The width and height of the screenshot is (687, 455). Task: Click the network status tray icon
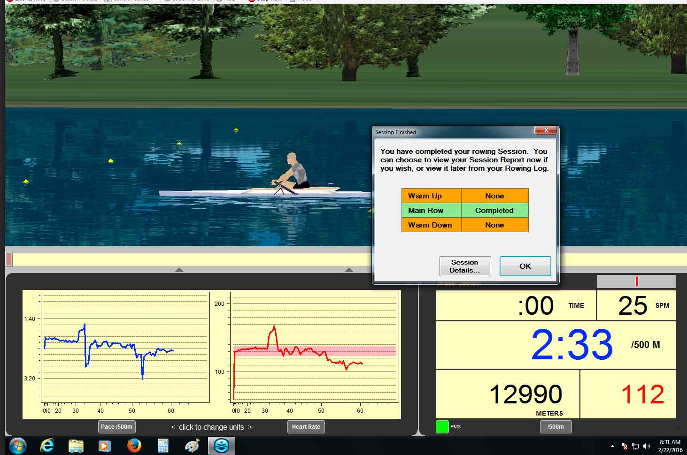click(635, 446)
